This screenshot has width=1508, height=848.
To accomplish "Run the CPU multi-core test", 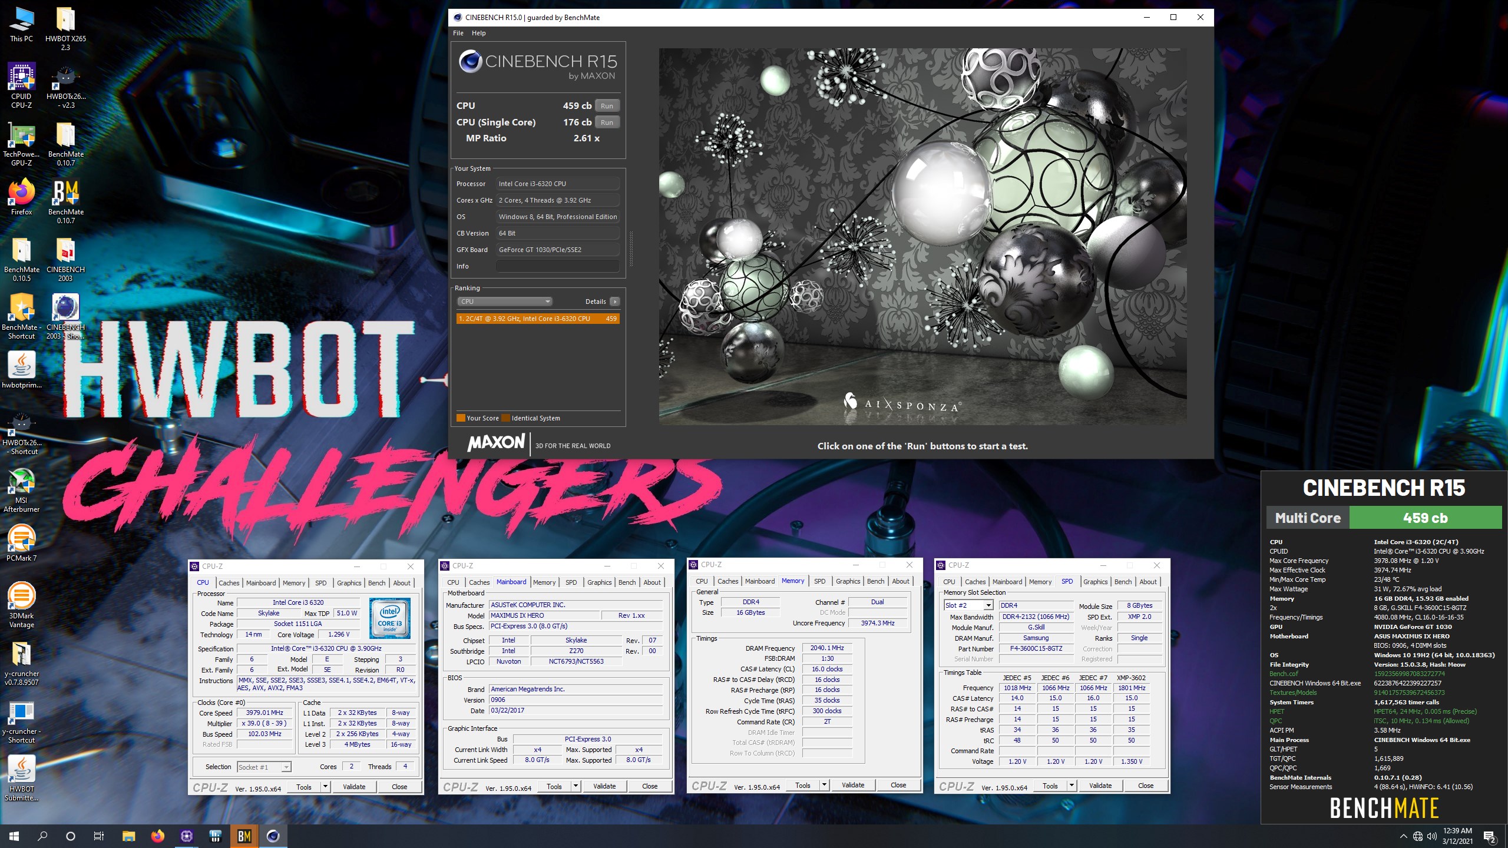I will coord(607,106).
